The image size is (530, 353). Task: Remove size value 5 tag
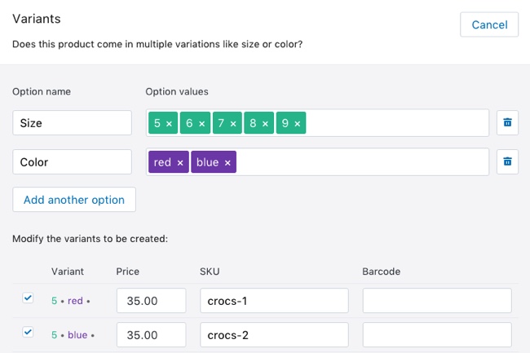tap(169, 124)
